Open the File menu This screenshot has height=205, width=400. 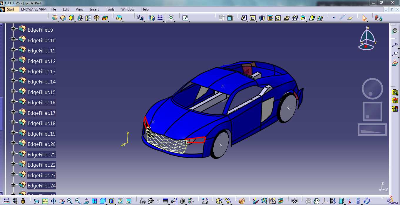(53, 9)
